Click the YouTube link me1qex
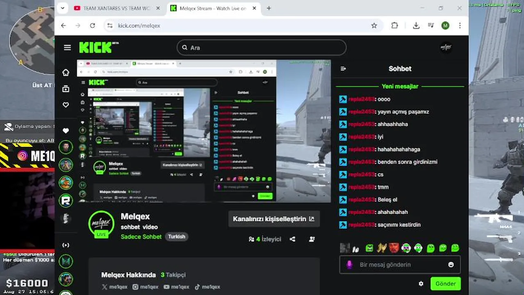 [176, 287]
